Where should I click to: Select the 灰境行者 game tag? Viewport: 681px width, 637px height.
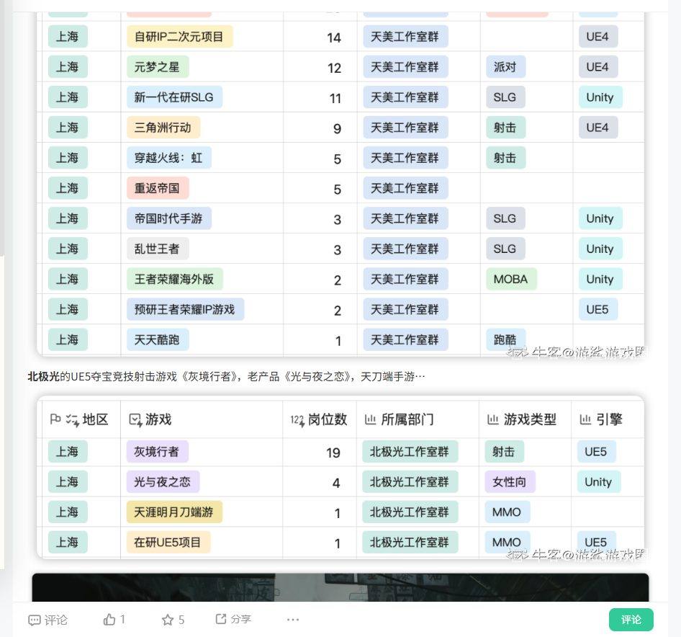[157, 451]
